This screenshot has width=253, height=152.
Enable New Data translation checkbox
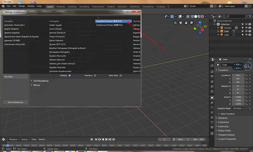pos(121,76)
